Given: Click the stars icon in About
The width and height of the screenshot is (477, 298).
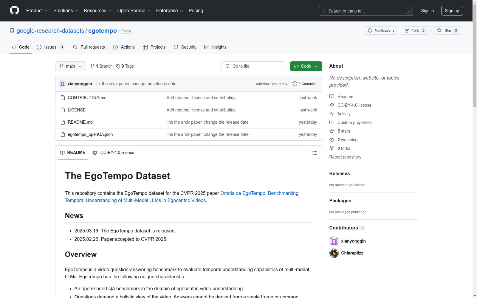Looking at the screenshot, I should point(332,131).
